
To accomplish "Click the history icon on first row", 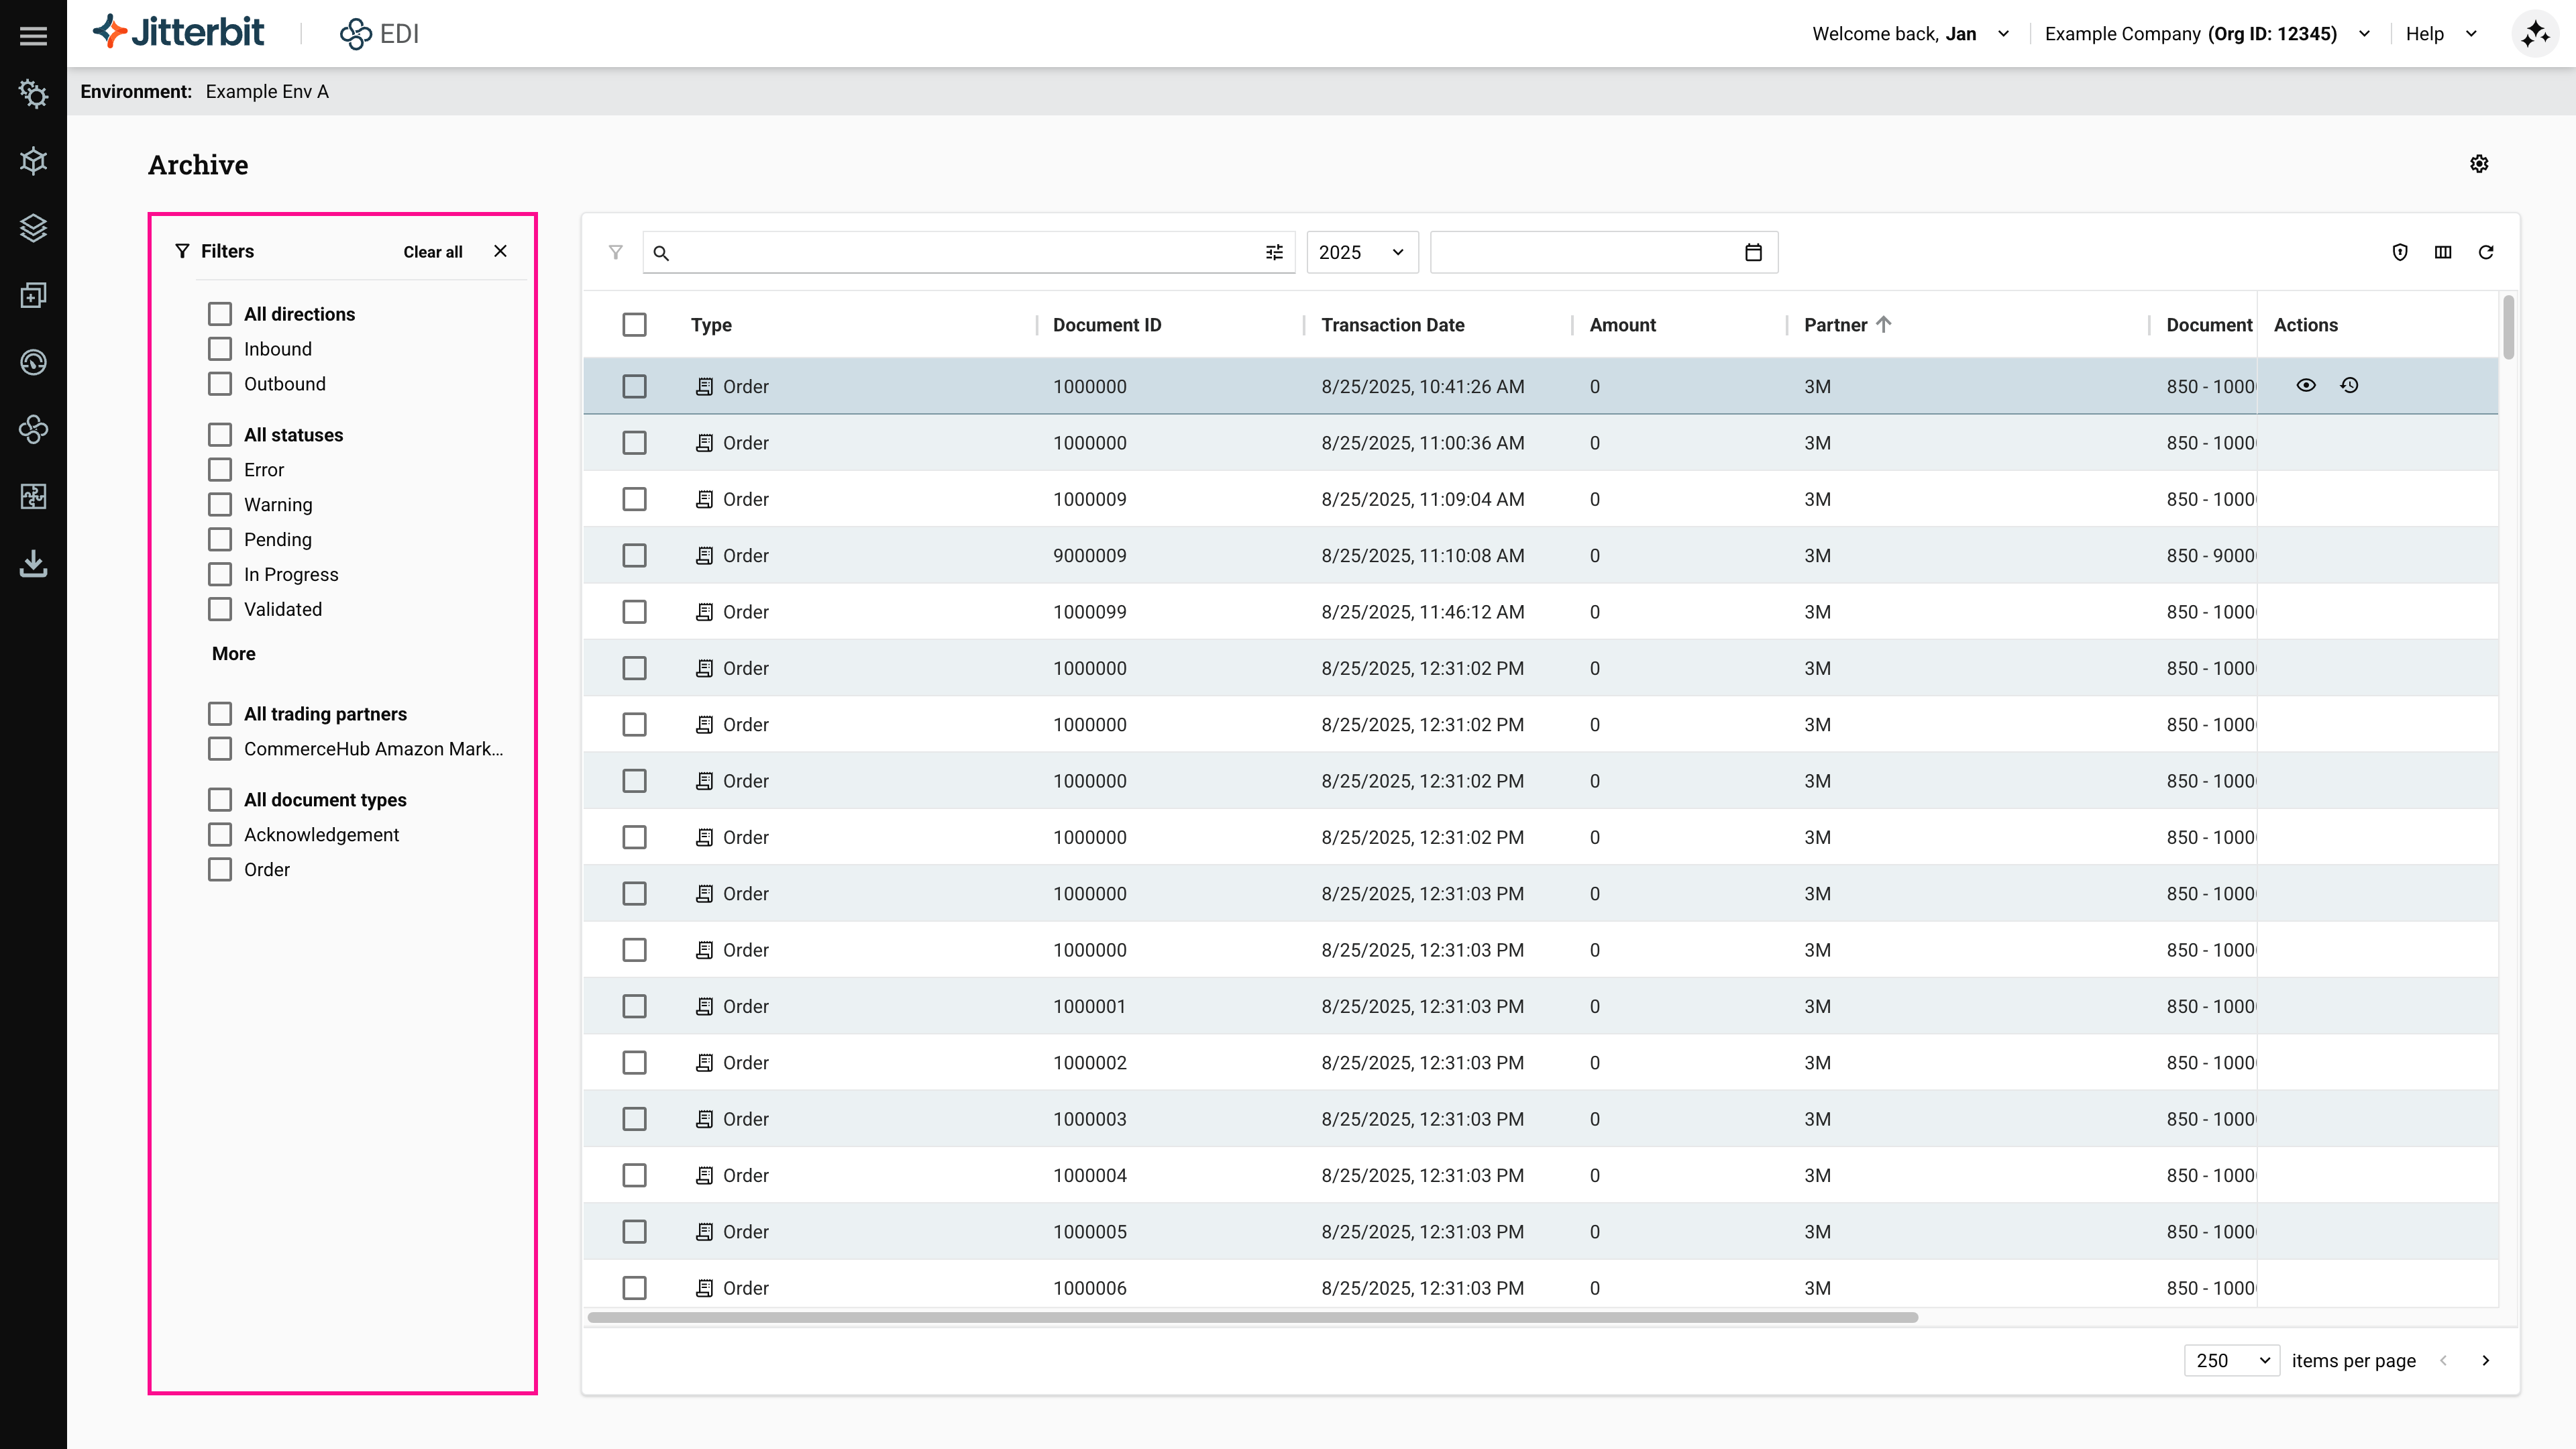I will pyautogui.click(x=2349, y=385).
